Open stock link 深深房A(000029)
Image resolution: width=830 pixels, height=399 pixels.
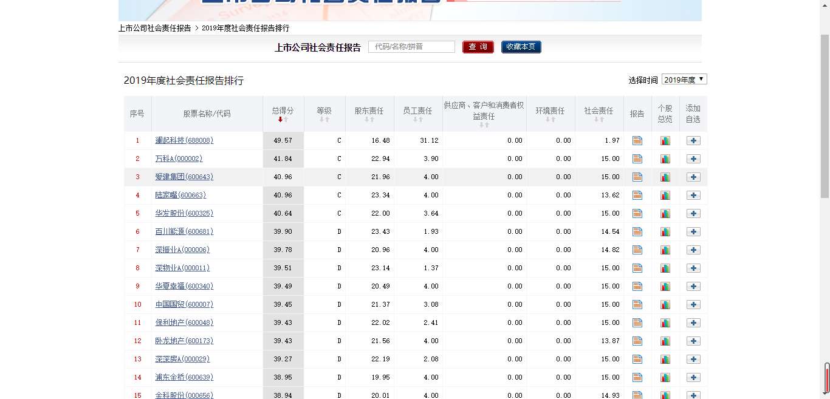pyautogui.click(x=182, y=359)
